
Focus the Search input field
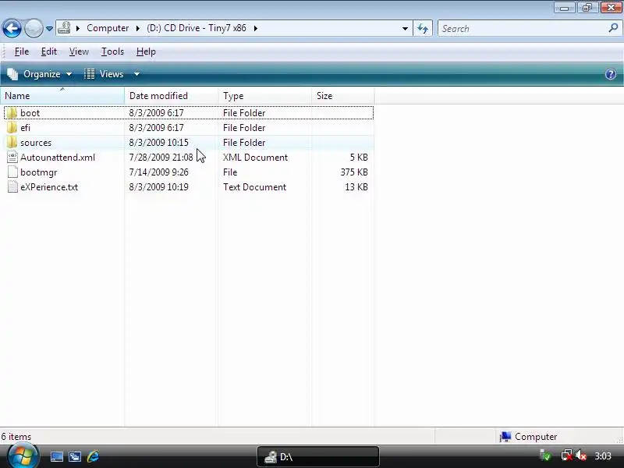click(x=523, y=28)
